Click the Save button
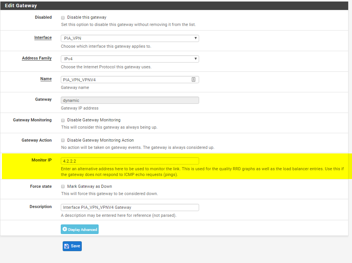Screen dimensions: 352x263 72,246
